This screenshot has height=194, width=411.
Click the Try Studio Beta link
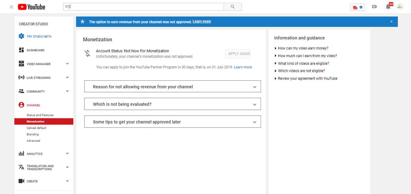point(39,37)
